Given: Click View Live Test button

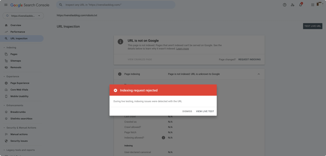Looking at the screenshot, I should (205, 111).
